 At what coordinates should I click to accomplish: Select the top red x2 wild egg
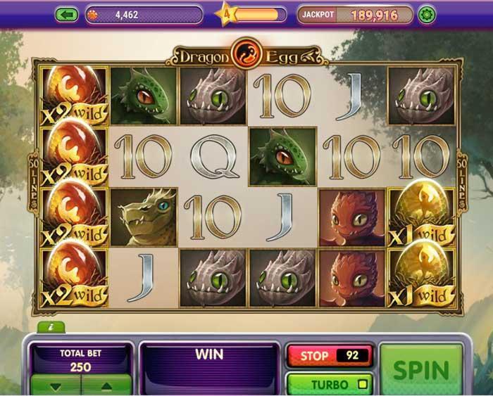(x=75, y=96)
